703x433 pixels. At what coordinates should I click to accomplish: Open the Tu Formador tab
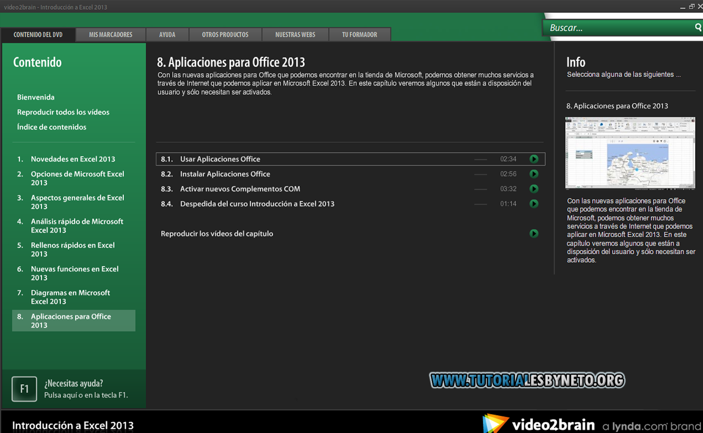(360, 35)
